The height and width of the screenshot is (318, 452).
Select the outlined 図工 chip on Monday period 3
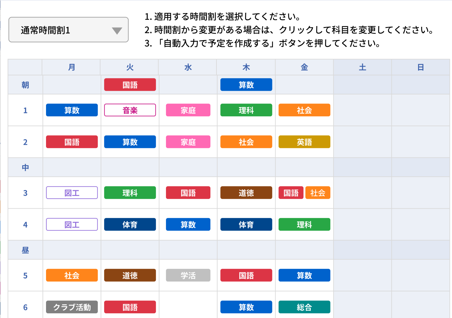tap(72, 193)
